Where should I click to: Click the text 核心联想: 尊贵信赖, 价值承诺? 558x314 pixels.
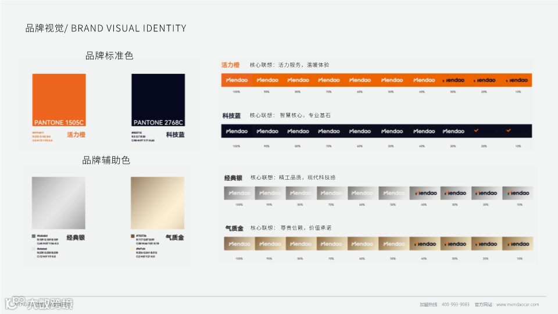click(291, 228)
